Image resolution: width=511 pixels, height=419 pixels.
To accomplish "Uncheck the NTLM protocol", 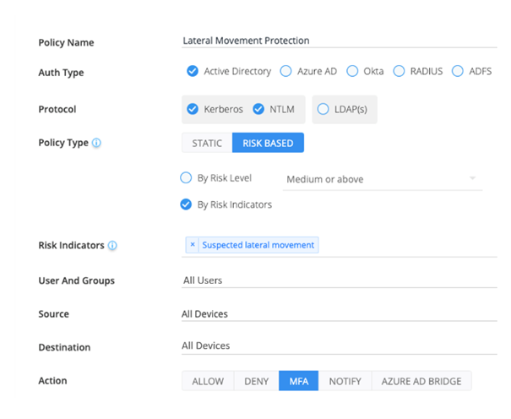I will point(259,109).
